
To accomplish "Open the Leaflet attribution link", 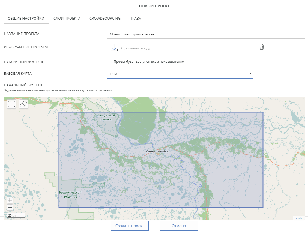I will 299,218.
